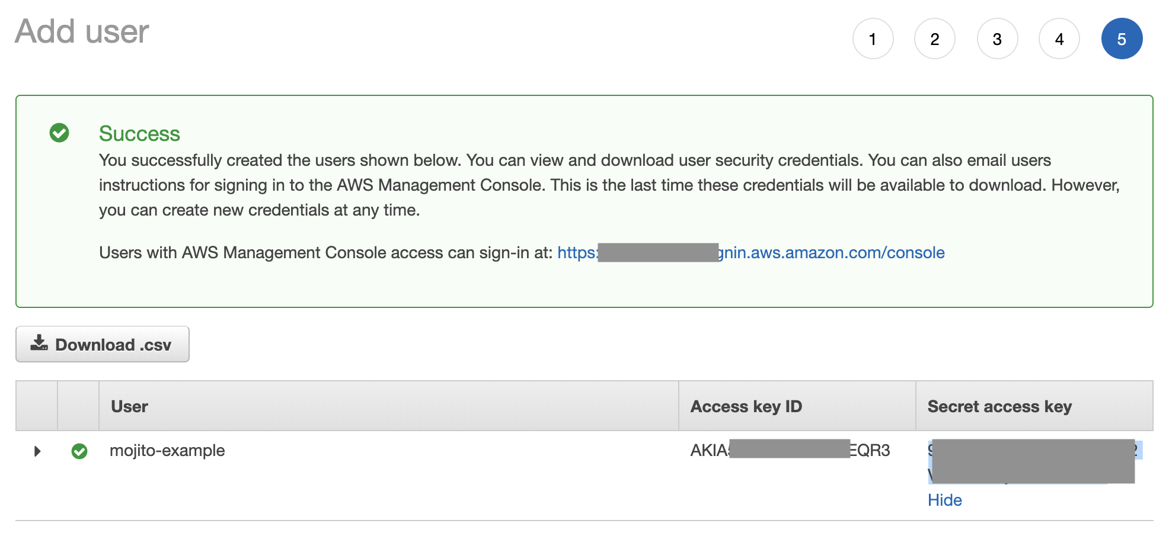The width and height of the screenshot is (1169, 533).
Task: Expand the mojito-example user row
Action: (x=37, y=451)
